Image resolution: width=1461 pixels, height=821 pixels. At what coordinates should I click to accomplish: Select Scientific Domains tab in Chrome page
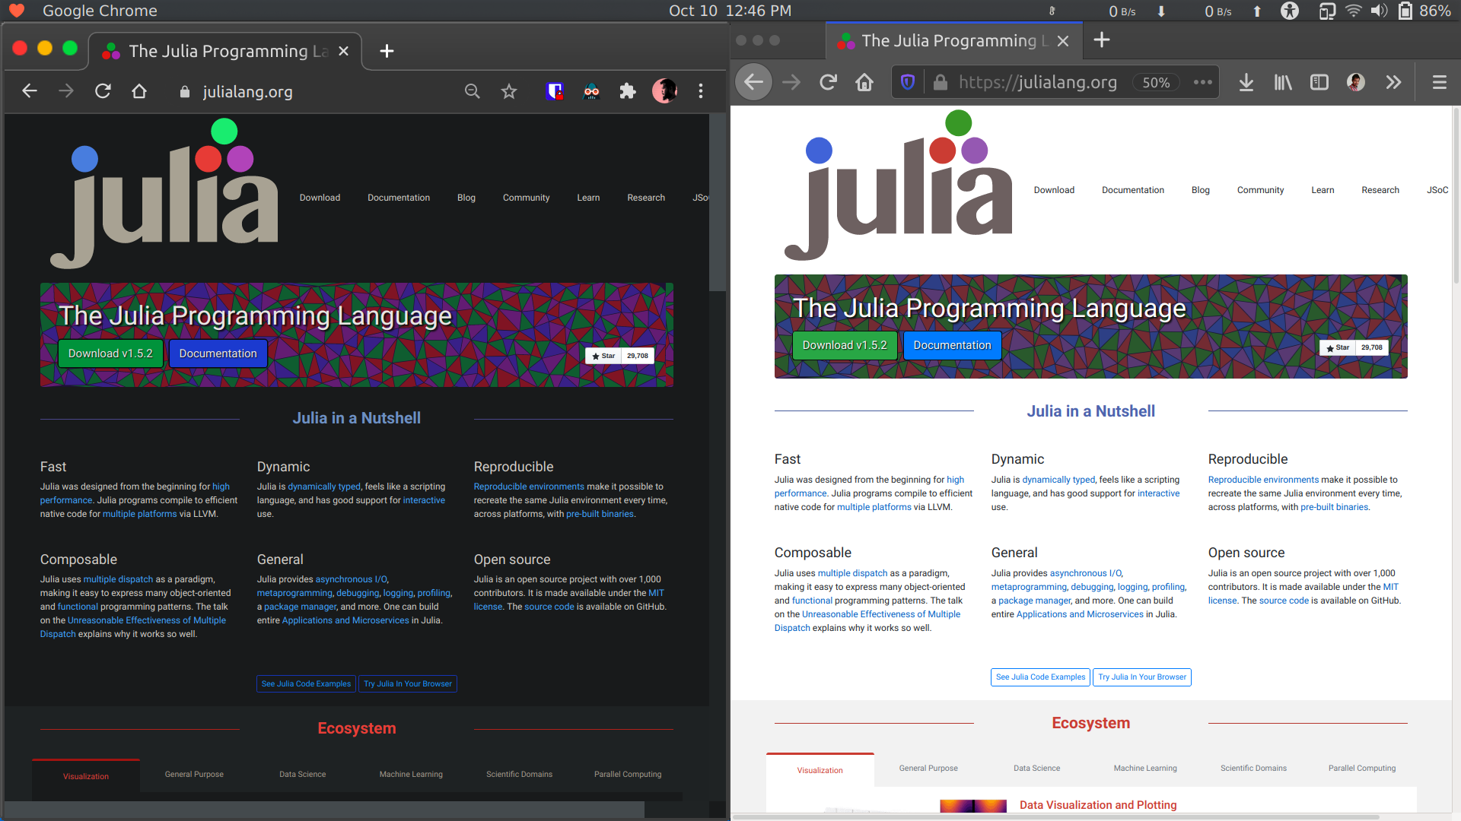click(x=520, y=775)
